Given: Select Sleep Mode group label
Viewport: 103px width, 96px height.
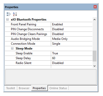Looking at the screenshot, I should (x=24, y=49).
